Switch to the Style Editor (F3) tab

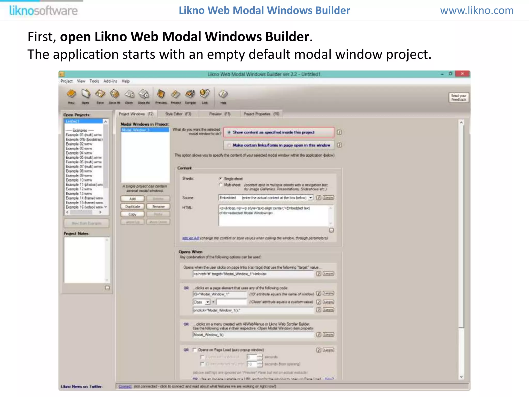pyautogui.click(x=178, y=114)
